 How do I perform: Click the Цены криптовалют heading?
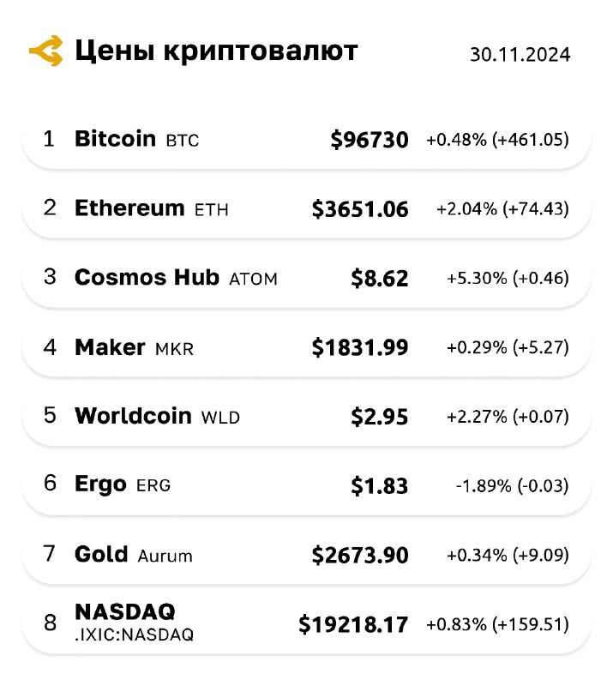click(x=216, y=51)
